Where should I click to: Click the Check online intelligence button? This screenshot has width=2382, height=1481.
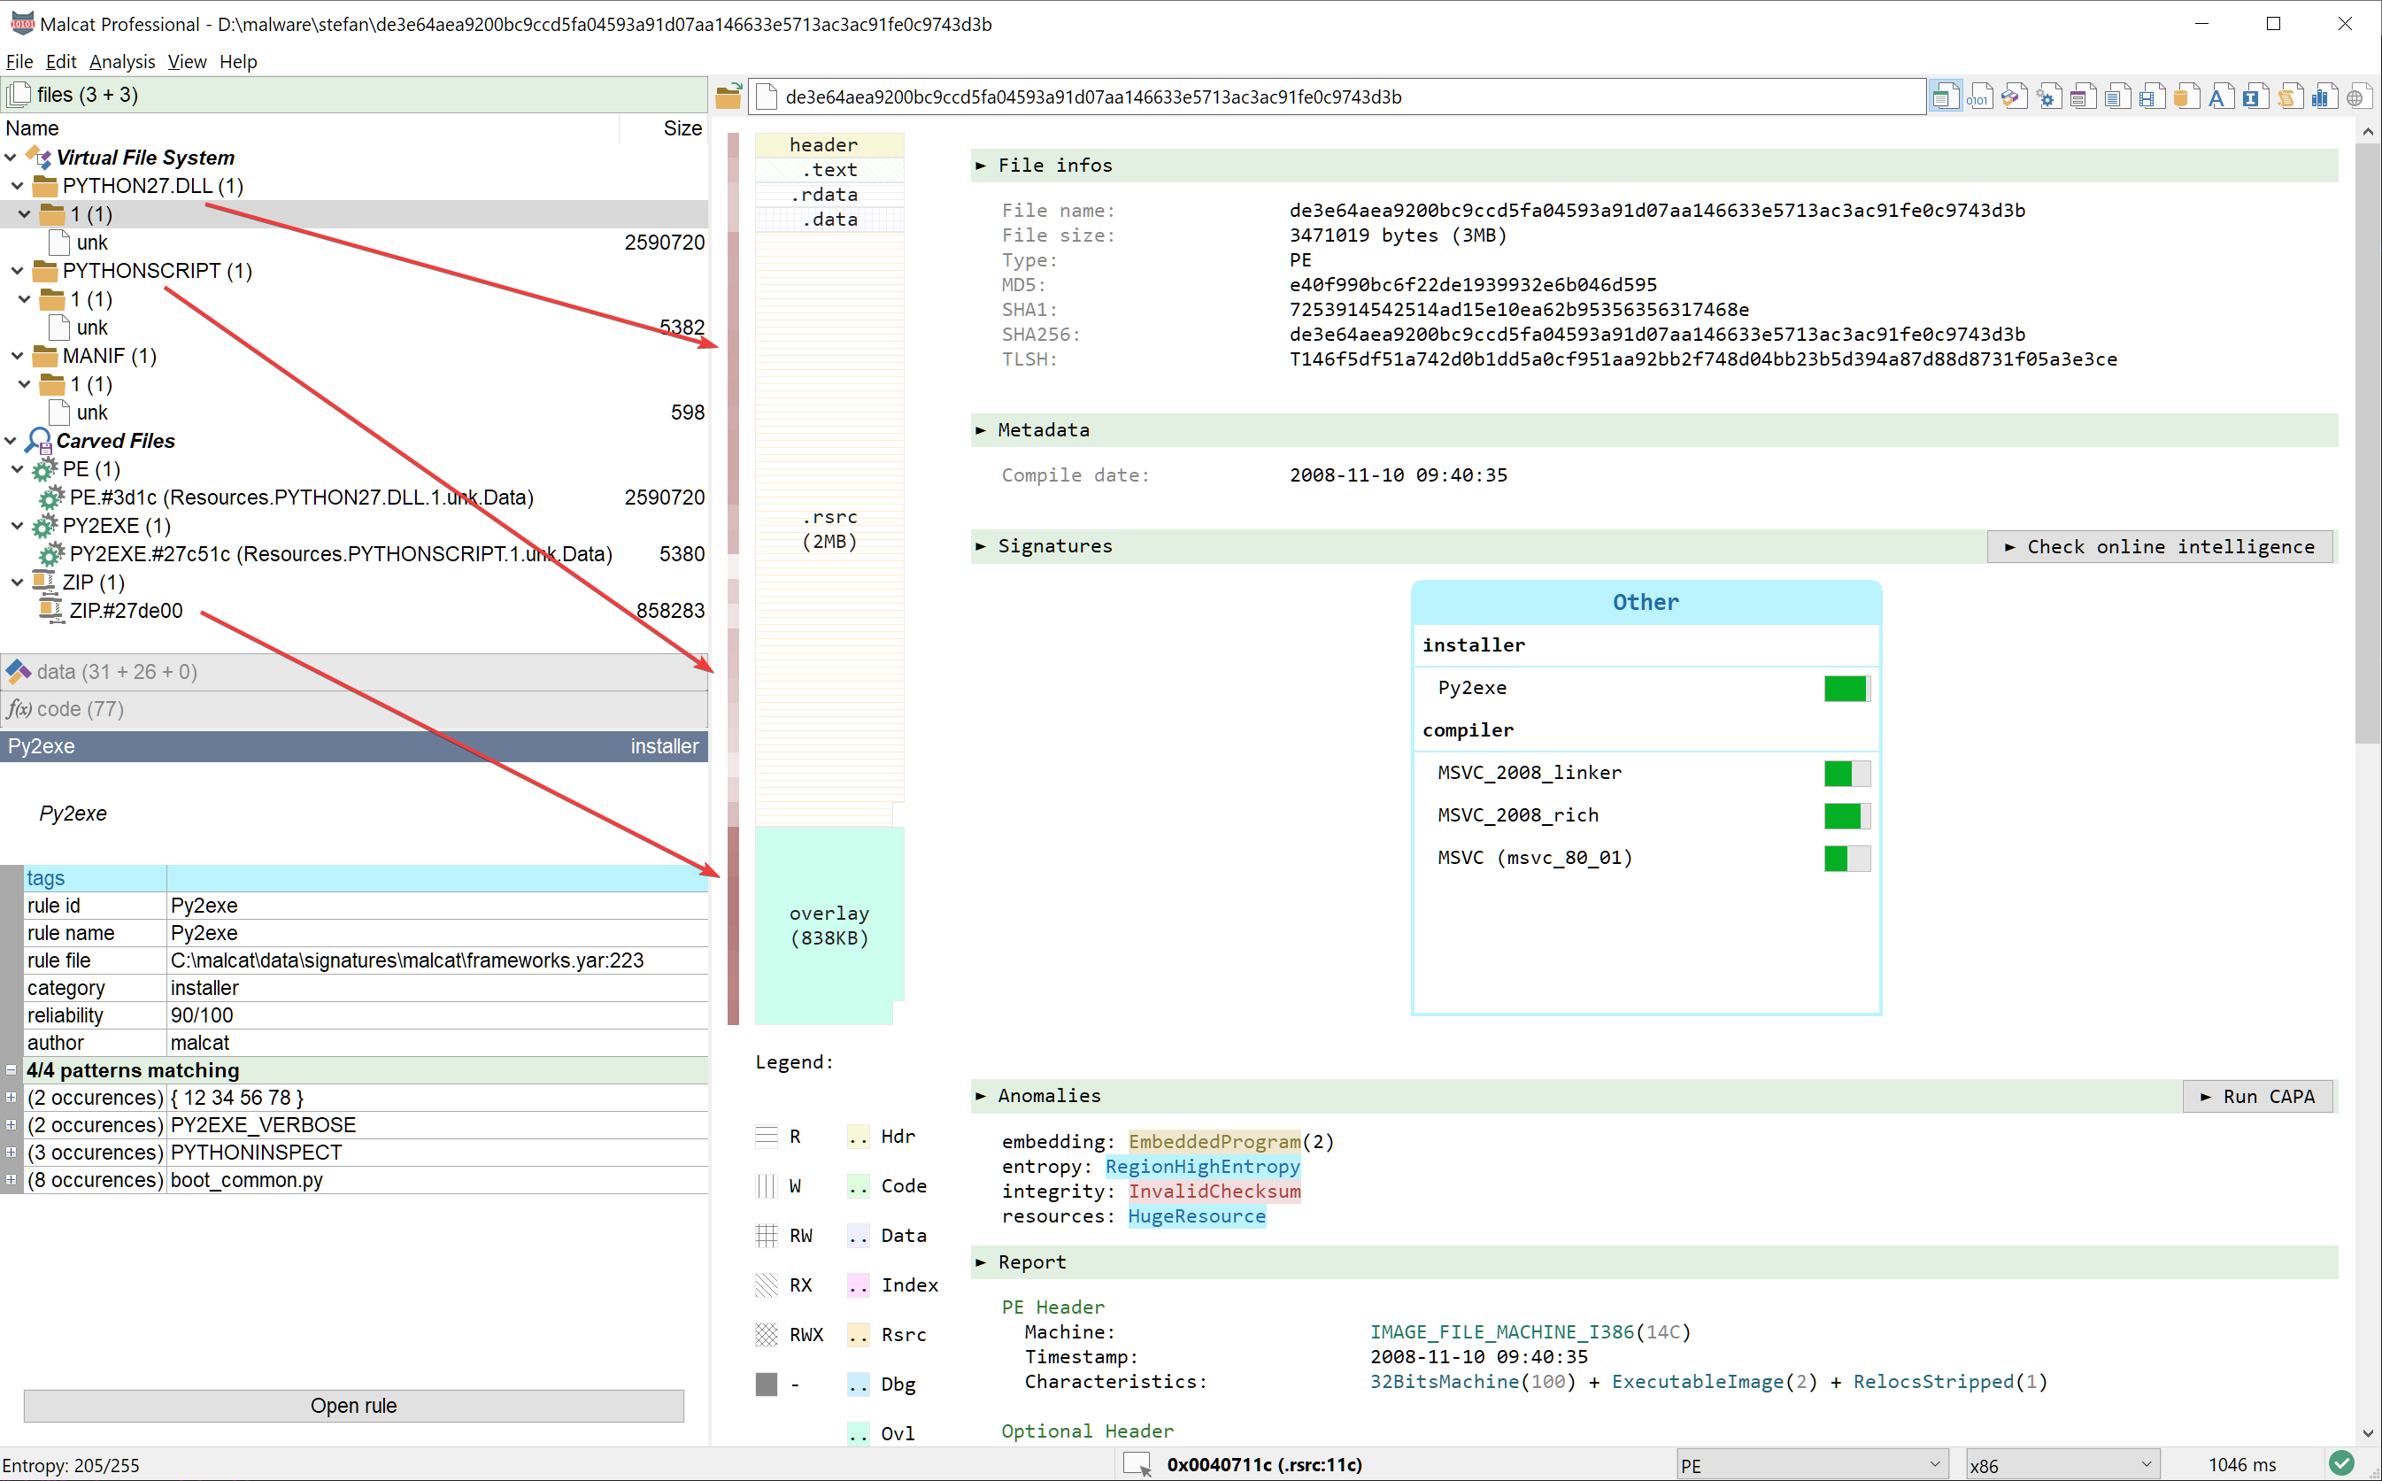(x=2158, y=544)
